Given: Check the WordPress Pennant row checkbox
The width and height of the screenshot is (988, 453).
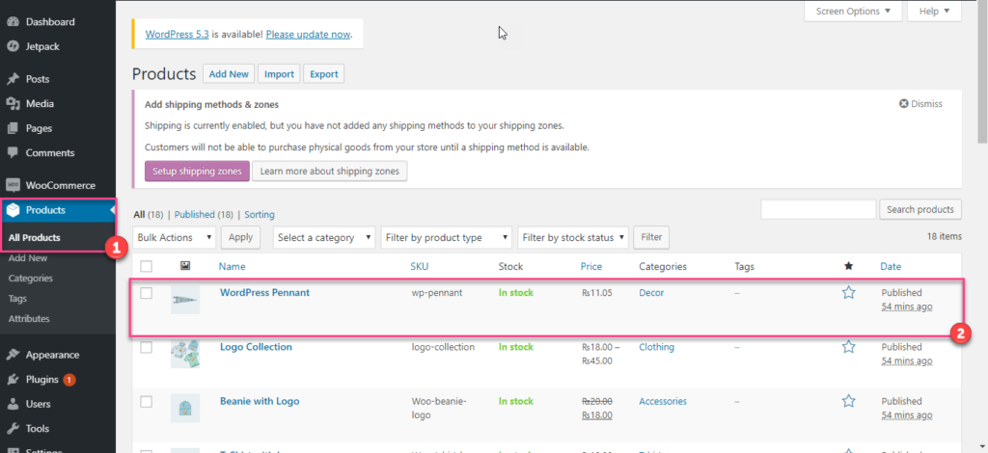Looking at the screenshot, I should (x=147, y=293).
